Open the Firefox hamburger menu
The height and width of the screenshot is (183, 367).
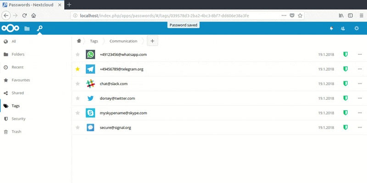coord(361,16)
